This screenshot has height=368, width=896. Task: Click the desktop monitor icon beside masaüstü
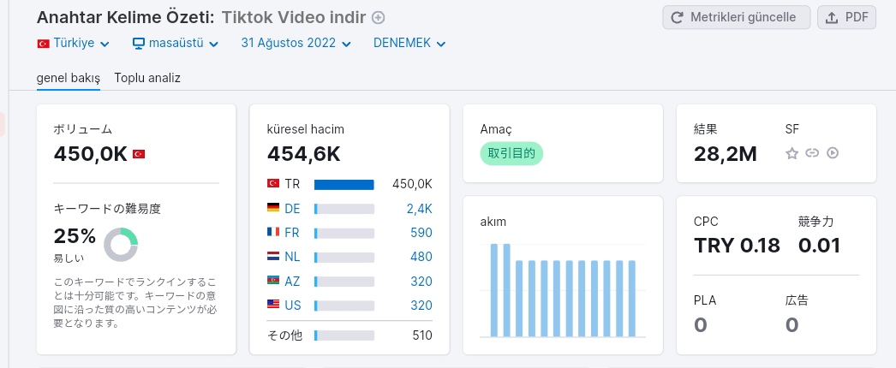click(x=138, y=44)
